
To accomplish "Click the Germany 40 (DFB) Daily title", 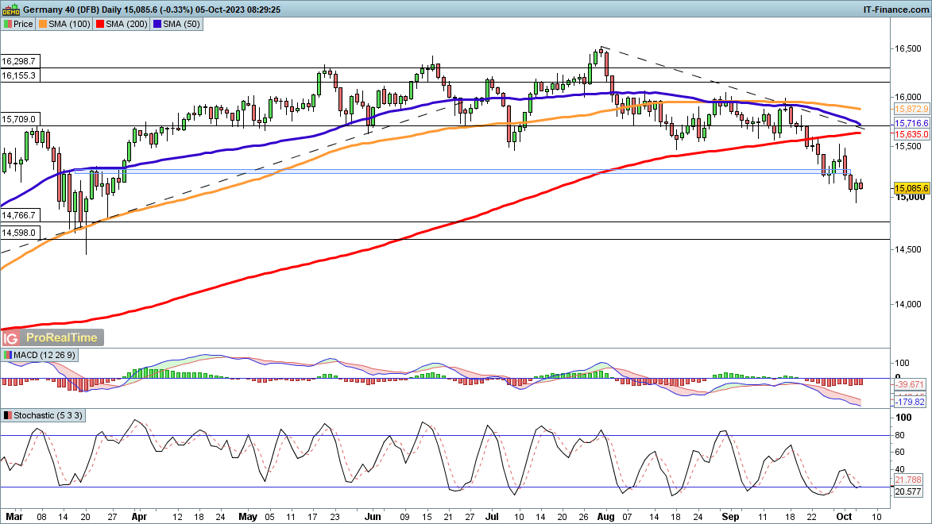I will pyautogui.click(x=72, y=10).
